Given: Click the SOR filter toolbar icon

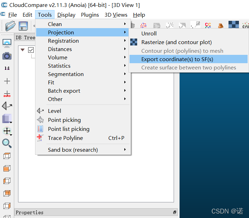Looking at the screenshot, I should 246,25.
